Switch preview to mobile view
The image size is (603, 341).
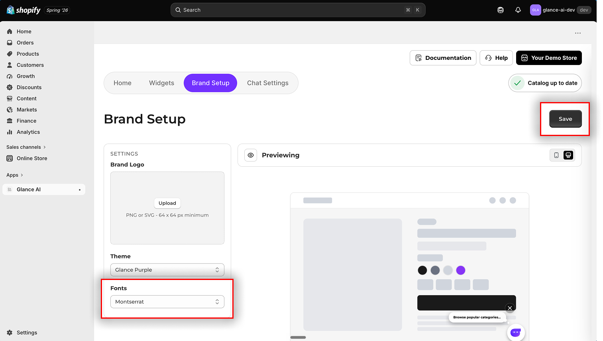[x=556, y=155]
